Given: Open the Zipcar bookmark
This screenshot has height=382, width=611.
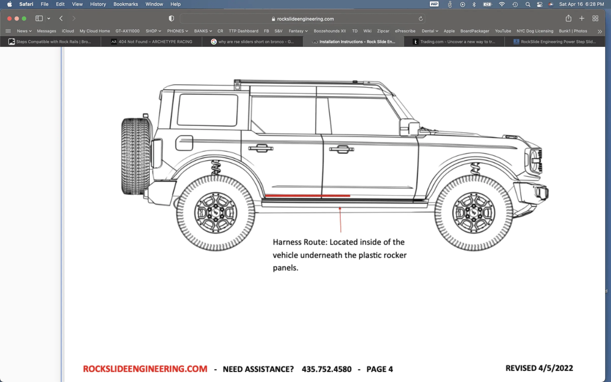Looking at the screenshot, I should (x=383, y=31).
